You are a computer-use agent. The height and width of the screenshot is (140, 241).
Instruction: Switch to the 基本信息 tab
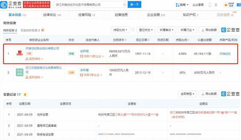18,15
